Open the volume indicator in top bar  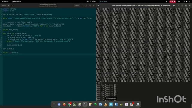point(187,1)
